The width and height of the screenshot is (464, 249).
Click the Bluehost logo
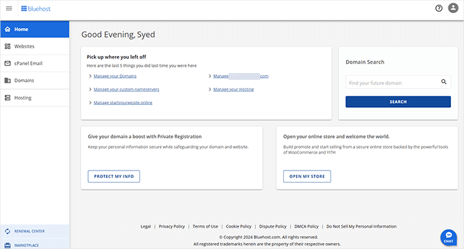coord(35,9)
